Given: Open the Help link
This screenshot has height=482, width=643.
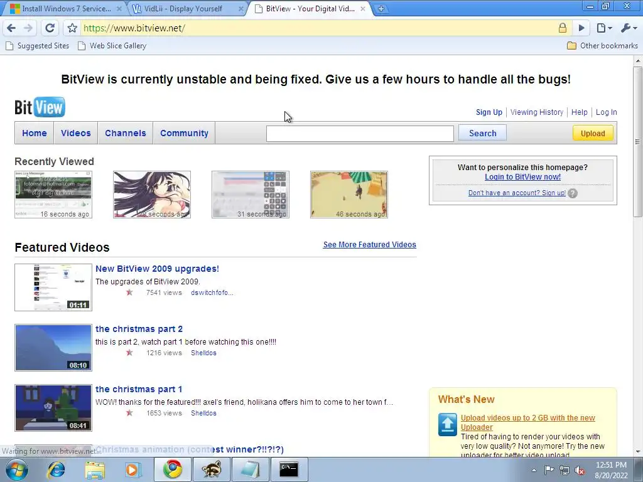Looking at the screenshot, I should (x=580, y=112).
